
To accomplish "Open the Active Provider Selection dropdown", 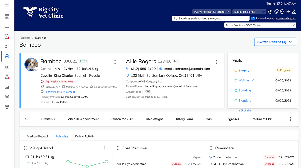I will pyautogui.click(x=211, y=12).
